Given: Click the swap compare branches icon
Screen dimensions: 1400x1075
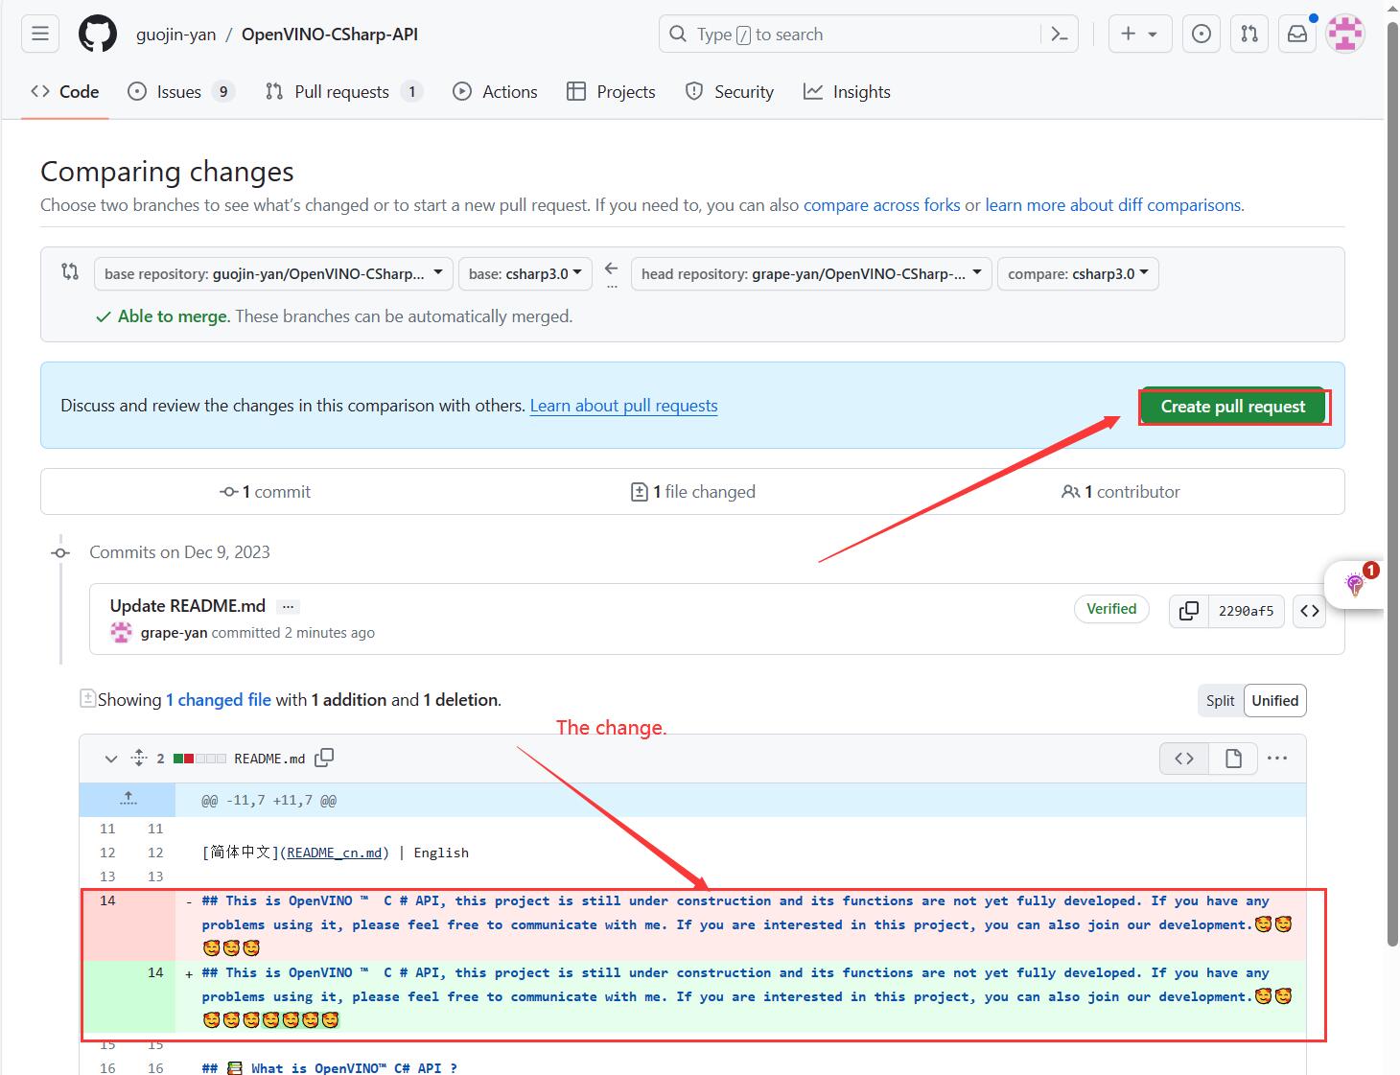Looking at the screenshot, I should pyautogui.click(x=70, y=271).
